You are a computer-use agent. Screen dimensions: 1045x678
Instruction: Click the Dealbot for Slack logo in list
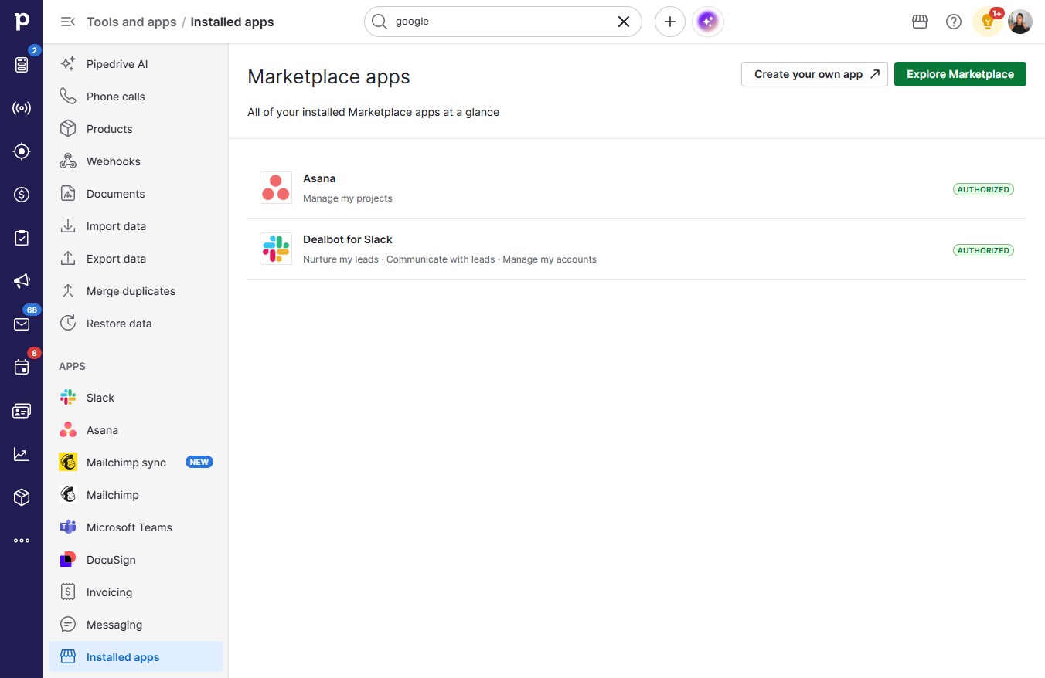point(276,249)
